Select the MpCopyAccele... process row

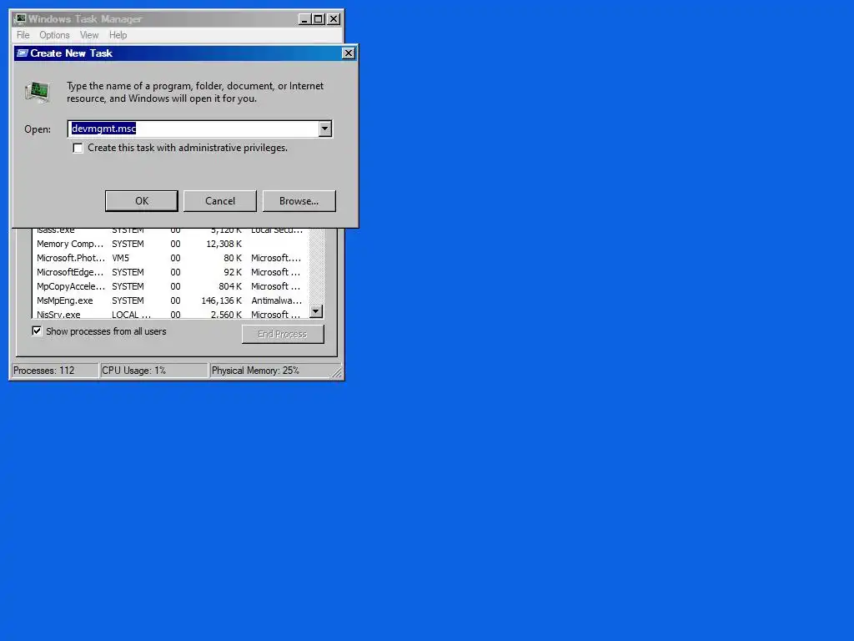click(170, 286)
